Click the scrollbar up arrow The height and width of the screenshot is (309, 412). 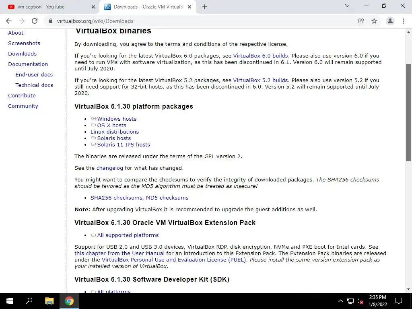(409, 32)
